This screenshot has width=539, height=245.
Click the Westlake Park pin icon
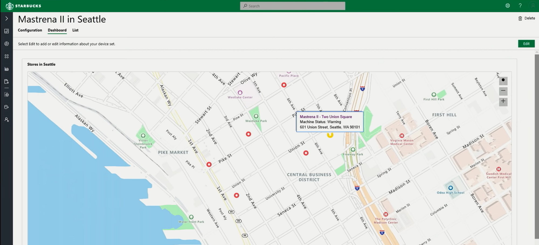point(256,116)
